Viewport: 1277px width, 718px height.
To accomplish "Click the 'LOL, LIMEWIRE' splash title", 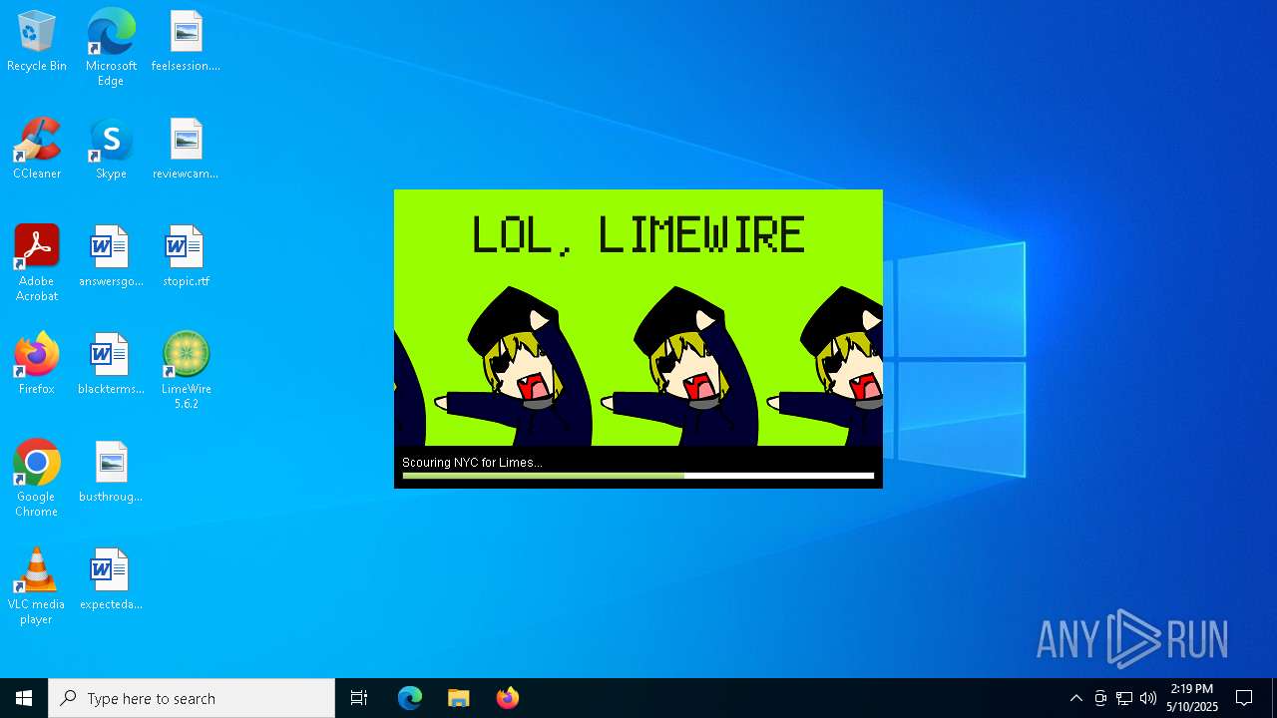I will 638,235.
